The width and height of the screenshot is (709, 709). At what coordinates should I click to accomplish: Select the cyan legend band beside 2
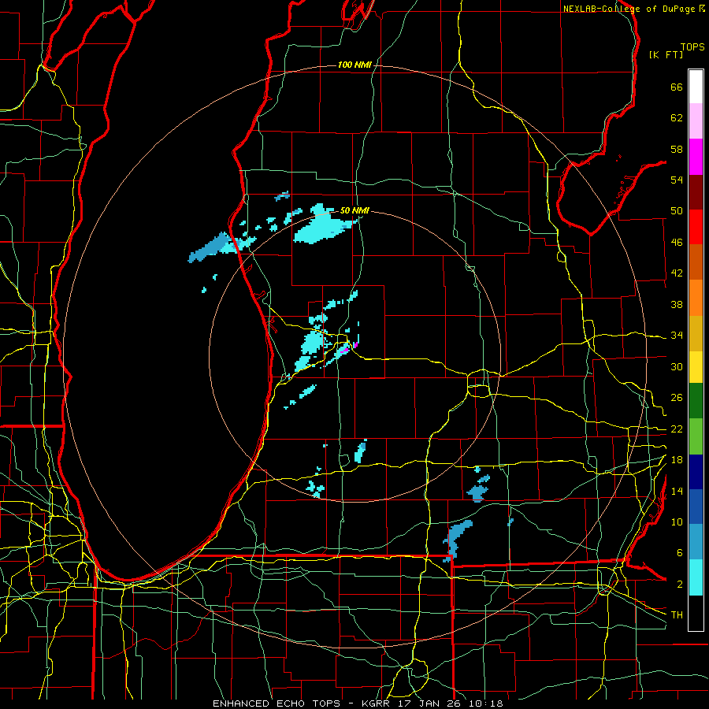[x=696, y=577]
